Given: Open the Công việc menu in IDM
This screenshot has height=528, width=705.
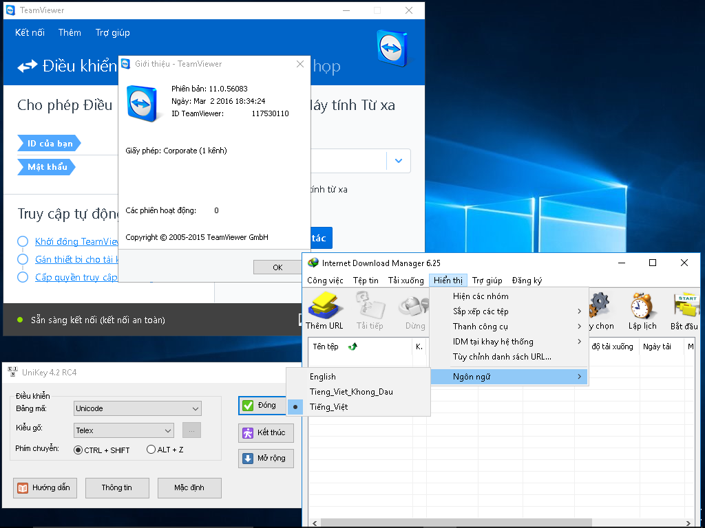Looking at the screenshot, I should (325, 280).
